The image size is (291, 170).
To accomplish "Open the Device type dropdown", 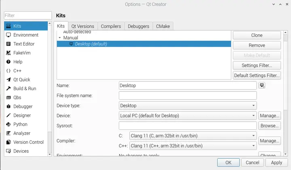I will point(188,106).
